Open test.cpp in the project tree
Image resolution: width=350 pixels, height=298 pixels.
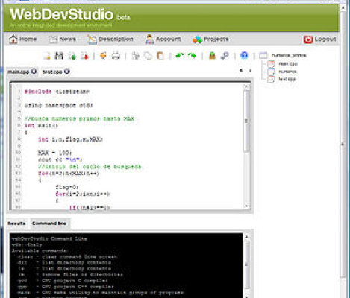pyautogui.click(x=287, y=79)
